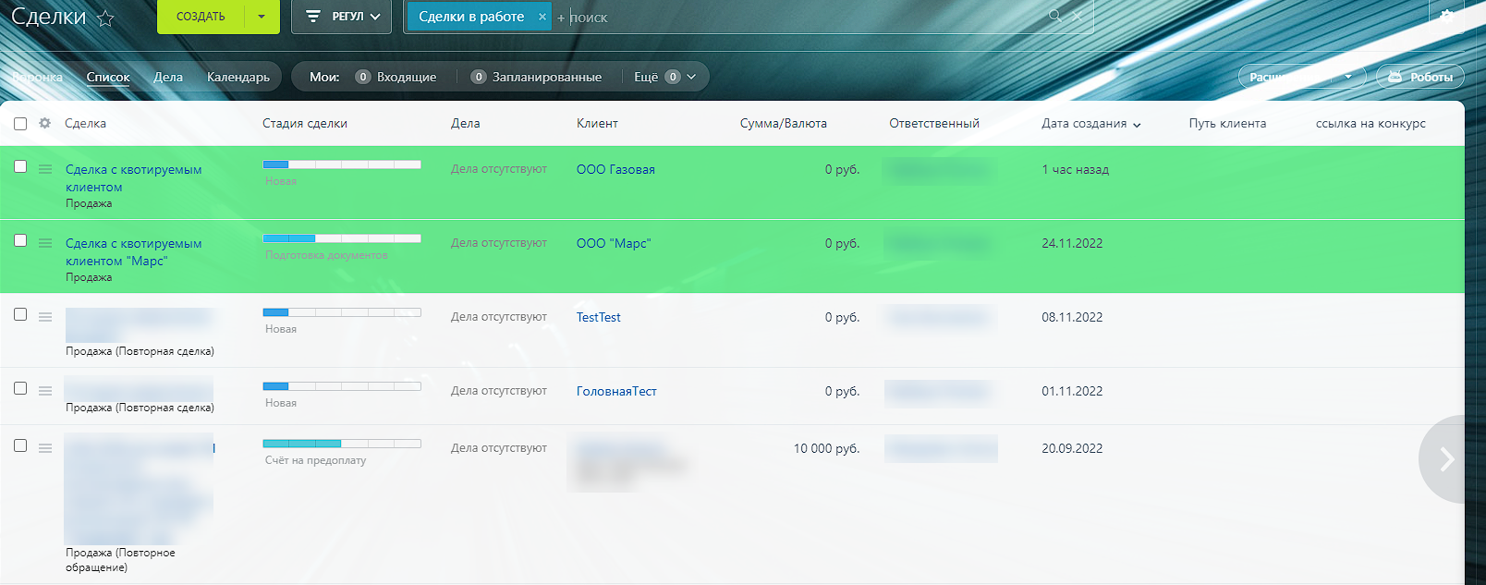Click stage progress bar of ООО Газовая deal
The image size is (1486, 585).
(x=341, y=165)
